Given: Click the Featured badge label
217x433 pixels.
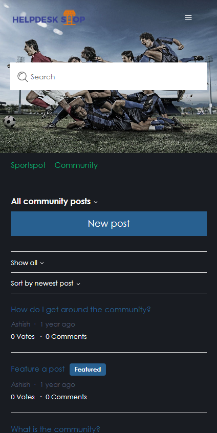Looking at the screenshot, I should (88, 370).
